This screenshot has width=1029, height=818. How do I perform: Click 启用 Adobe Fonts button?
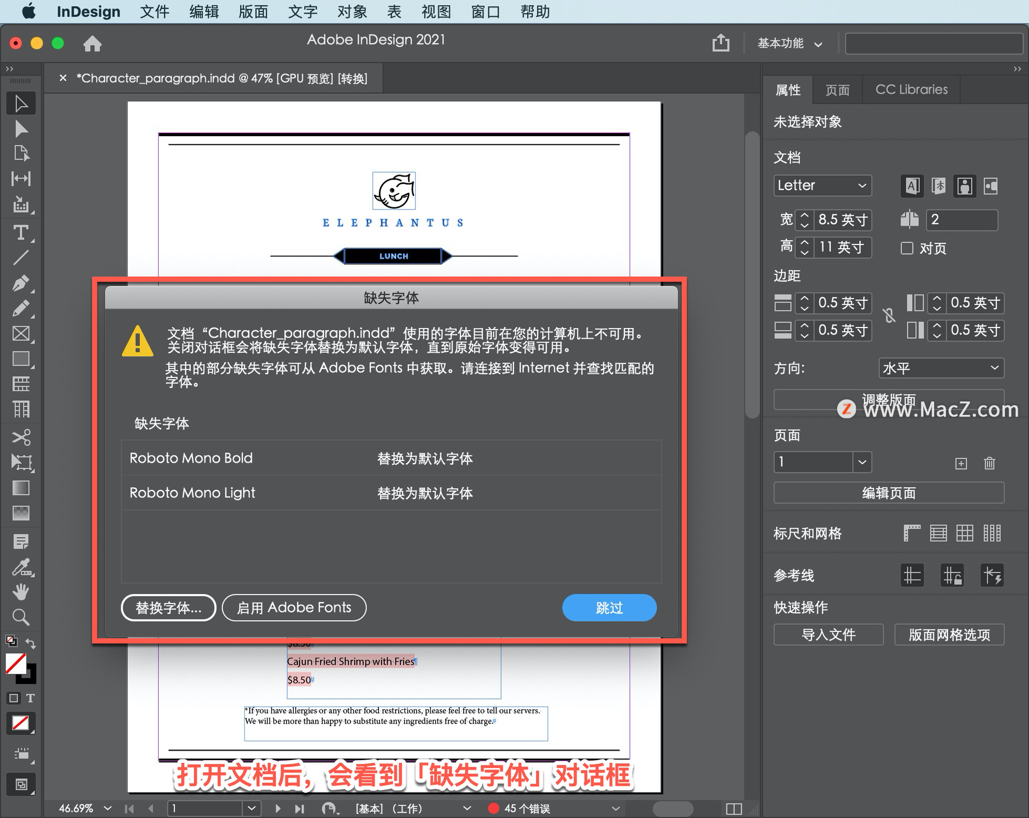point(294,608)
